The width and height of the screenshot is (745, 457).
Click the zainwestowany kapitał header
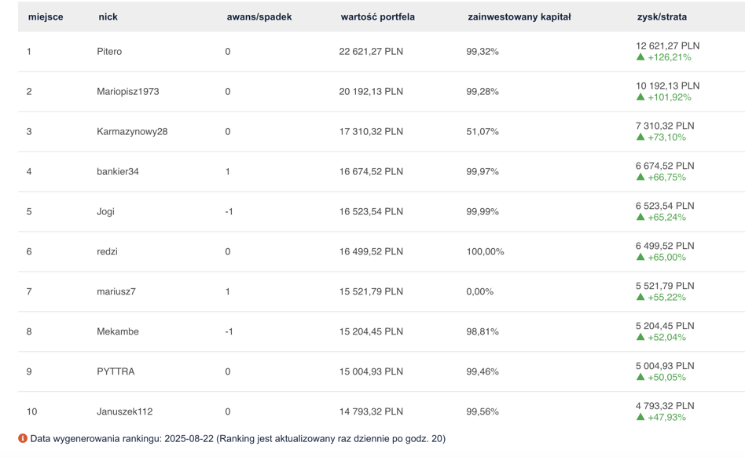(x=519, y=17)
